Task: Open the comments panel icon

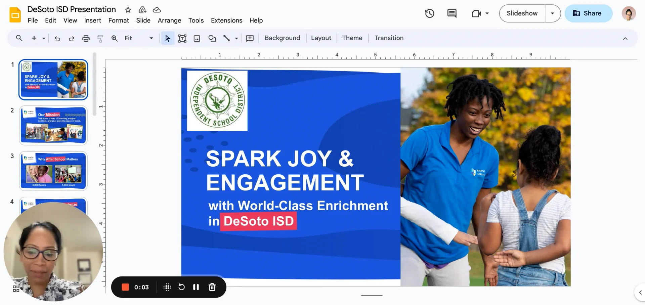Action: pos(452,13)
